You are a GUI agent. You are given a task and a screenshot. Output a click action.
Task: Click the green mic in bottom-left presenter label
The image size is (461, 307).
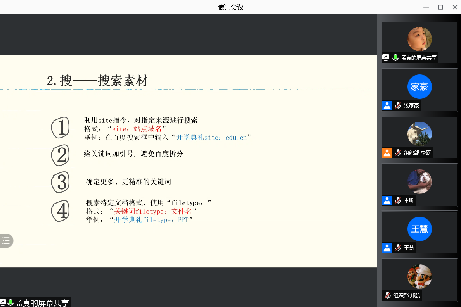pyautogui.click(x=10, y=303)
